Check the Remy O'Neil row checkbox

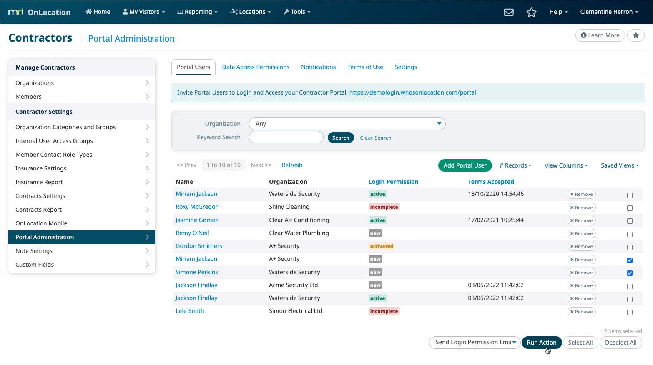coord(630,234)
